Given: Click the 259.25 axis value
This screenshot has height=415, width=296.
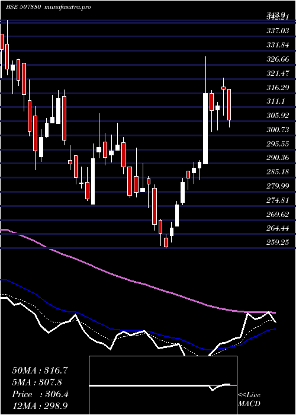Looking at the screenshot, I should pos(277,242).
